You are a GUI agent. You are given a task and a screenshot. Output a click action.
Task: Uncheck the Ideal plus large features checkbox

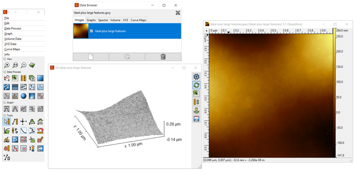[x=91, y=31]
